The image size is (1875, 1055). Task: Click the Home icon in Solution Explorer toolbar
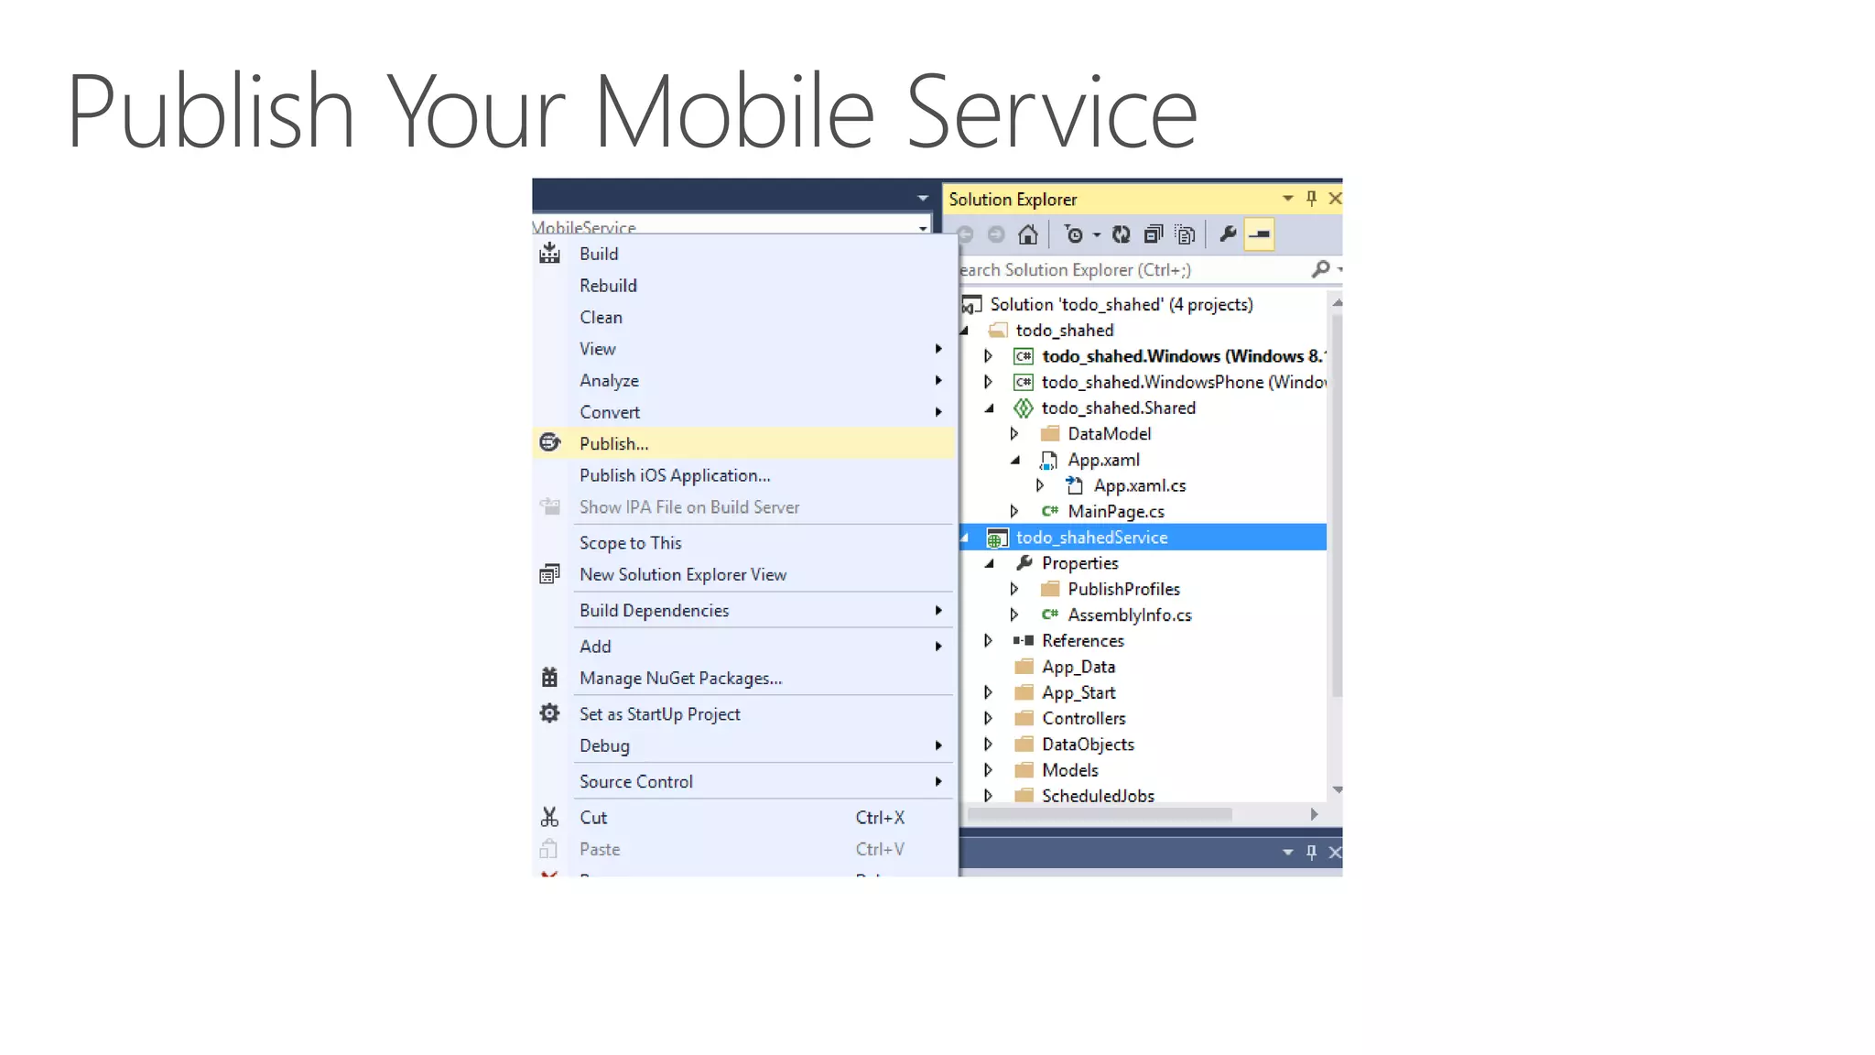[x=1027, y=235]
